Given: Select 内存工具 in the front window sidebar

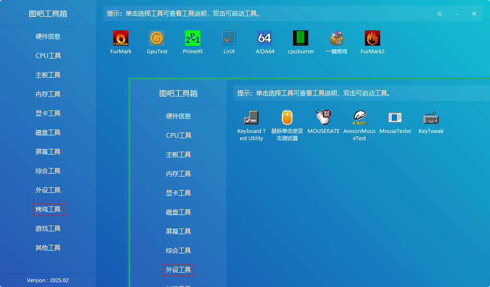Looking at the screenshot, I should 178,174.
